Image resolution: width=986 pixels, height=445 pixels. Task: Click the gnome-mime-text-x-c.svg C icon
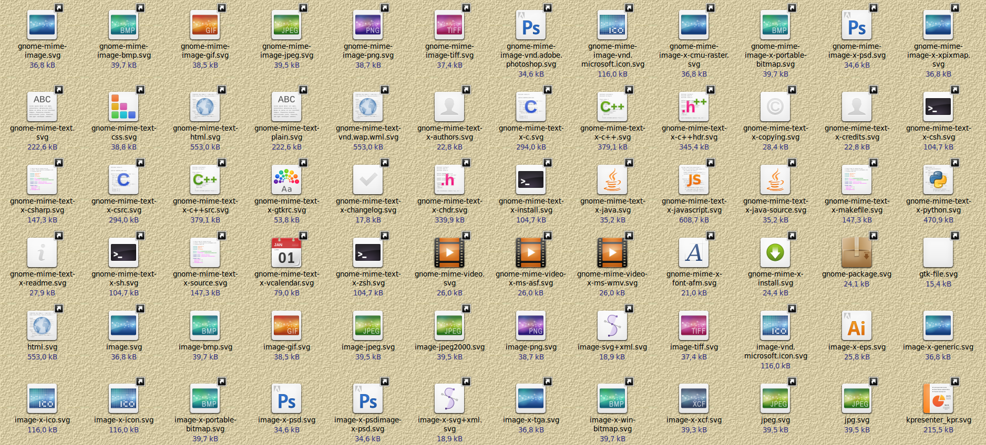[x=531, y=107]
